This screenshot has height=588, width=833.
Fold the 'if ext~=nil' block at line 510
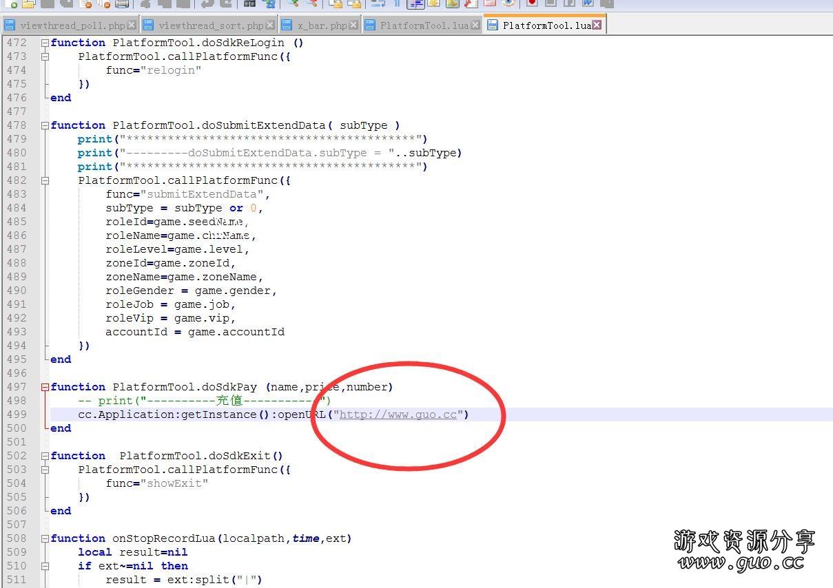pos(45,566)
